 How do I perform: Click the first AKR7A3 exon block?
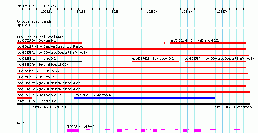tap(72, 130)
